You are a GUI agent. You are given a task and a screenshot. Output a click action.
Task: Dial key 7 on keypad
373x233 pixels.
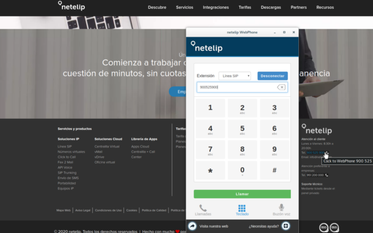pyautogui.click(x=210, y=150)
